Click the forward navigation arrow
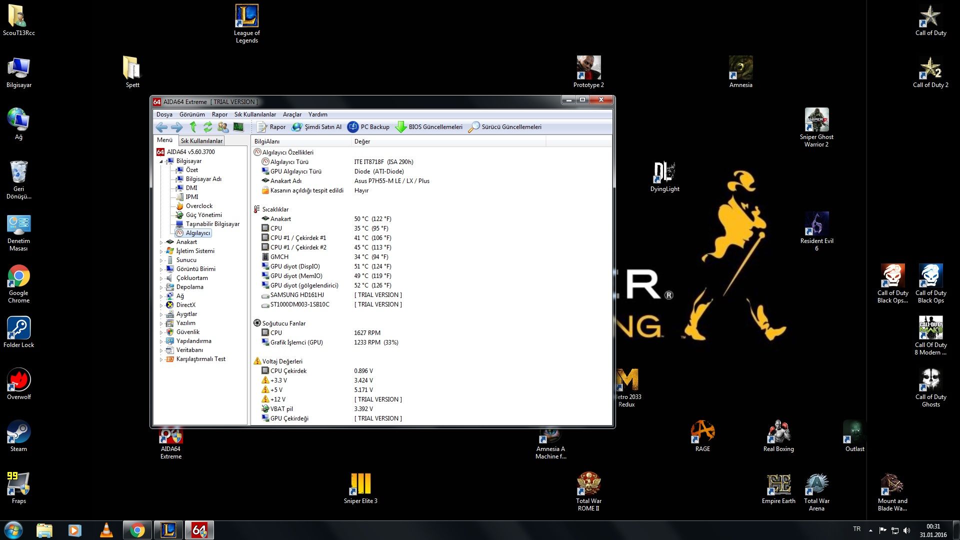Screen dimensions: 960x540 (177, 127)
